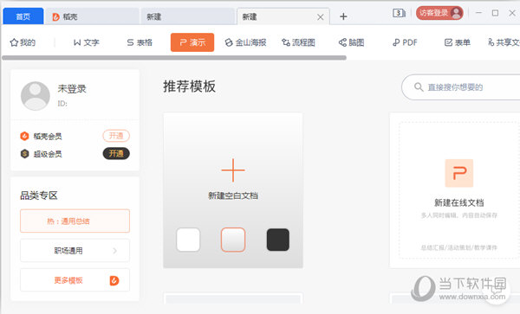Open 流程图 flowchart option
520x314 pixels.
298,42
